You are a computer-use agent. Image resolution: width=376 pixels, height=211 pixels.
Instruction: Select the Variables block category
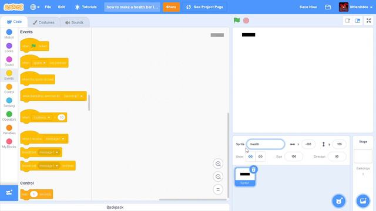pos(9,130)
